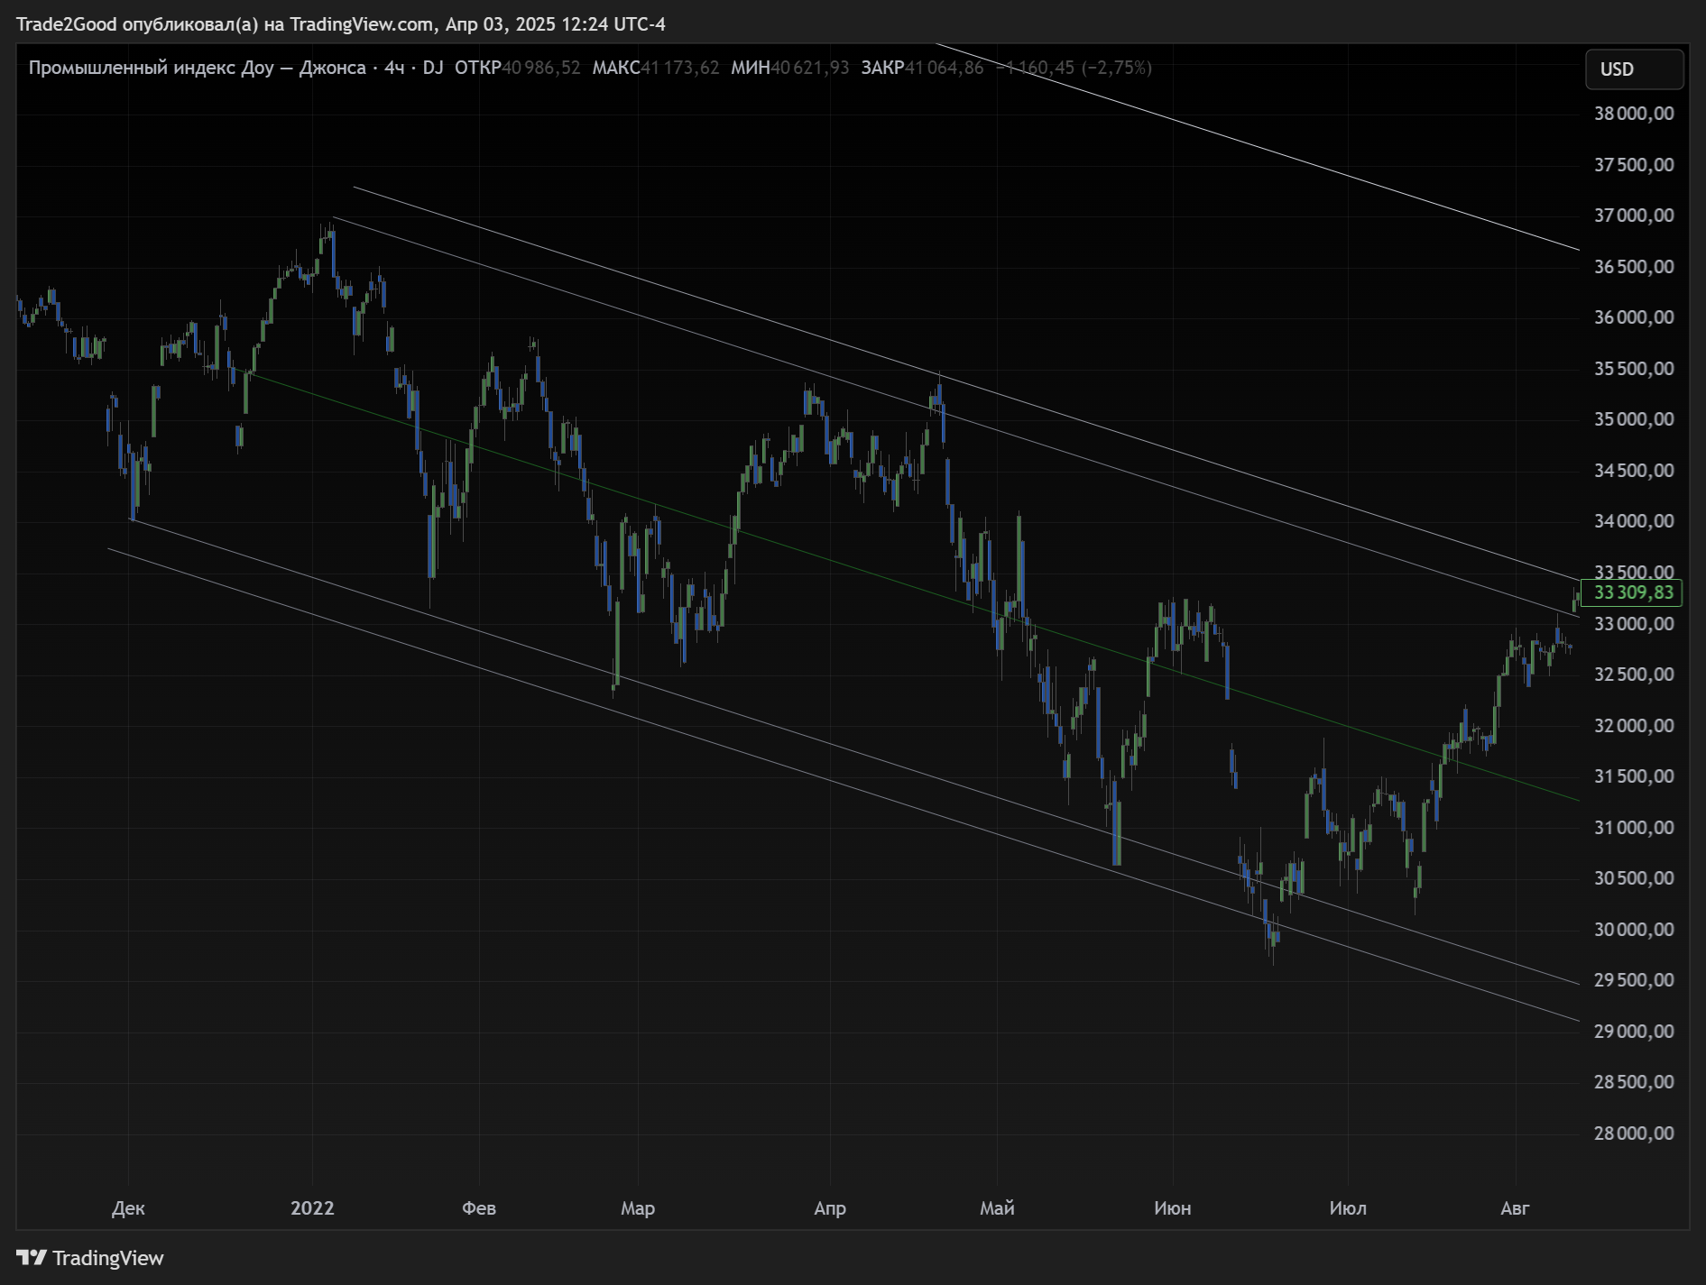Click the 30 000,00 price scale label
This screenshot has width=1706, height=1285.
point(1633,929)
